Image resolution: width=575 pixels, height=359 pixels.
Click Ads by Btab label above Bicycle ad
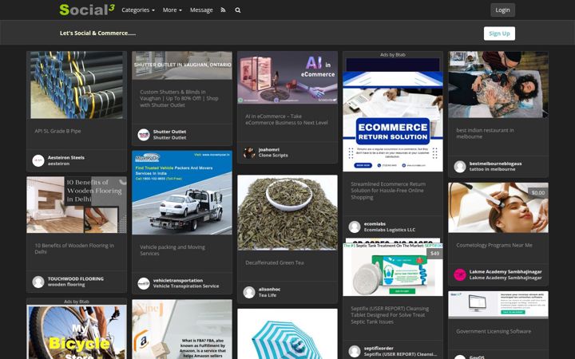pos(77,302)
